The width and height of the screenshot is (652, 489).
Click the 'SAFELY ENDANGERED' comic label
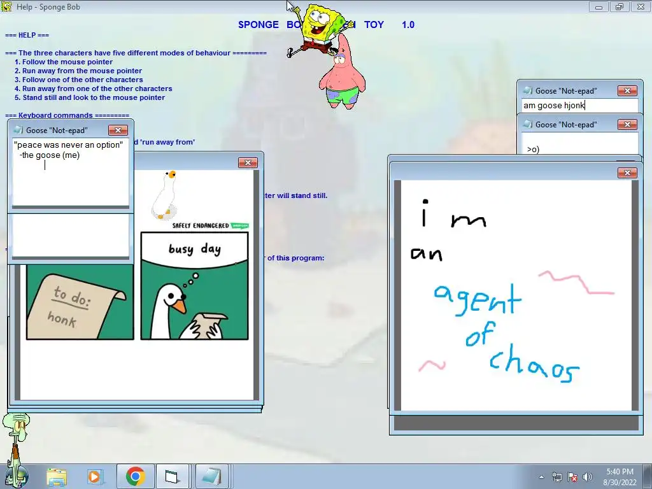(x=201, y=225)
